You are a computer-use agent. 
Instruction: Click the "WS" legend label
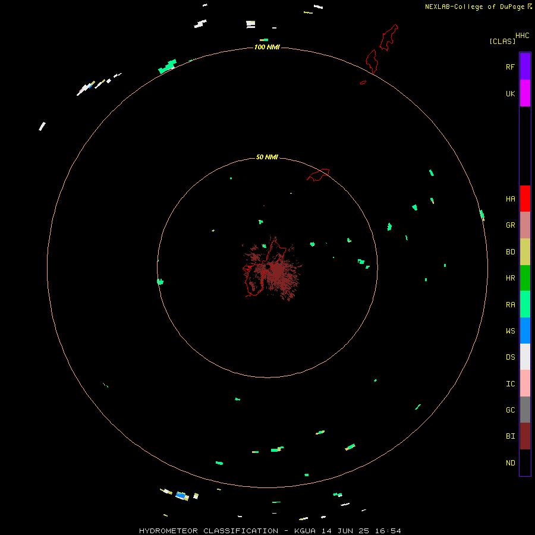point(510,331)
